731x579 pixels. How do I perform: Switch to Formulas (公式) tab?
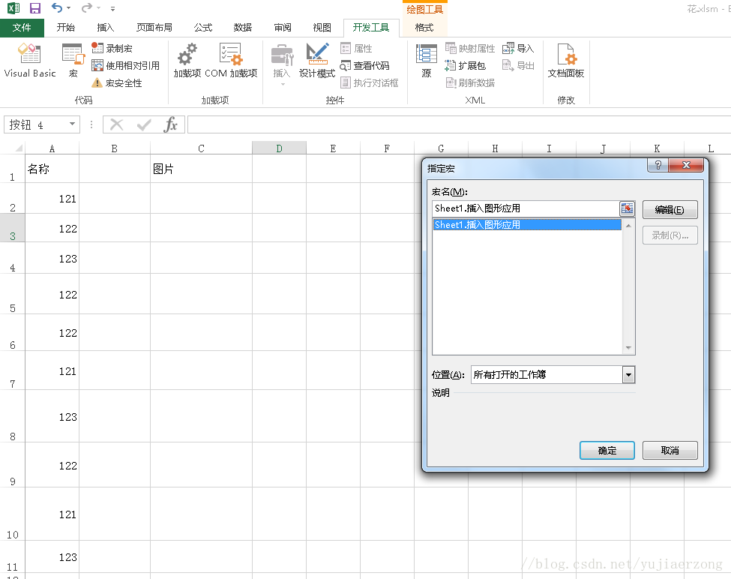click(202, 28)
